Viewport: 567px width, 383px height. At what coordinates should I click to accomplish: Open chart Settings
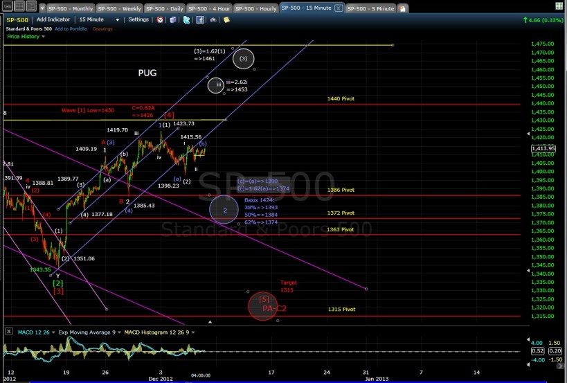click(x=138, y=19)
